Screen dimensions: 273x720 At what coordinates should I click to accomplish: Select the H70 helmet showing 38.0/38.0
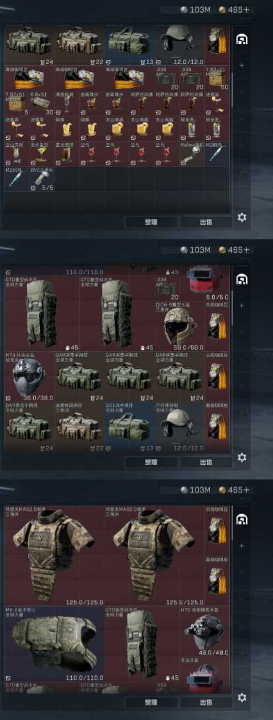(x=29, y=377)
